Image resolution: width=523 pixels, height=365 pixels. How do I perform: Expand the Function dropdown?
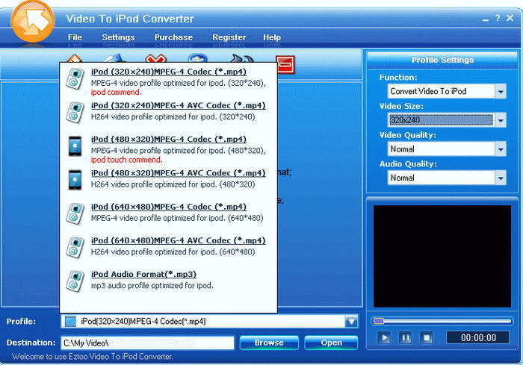(x=501, y=91)
